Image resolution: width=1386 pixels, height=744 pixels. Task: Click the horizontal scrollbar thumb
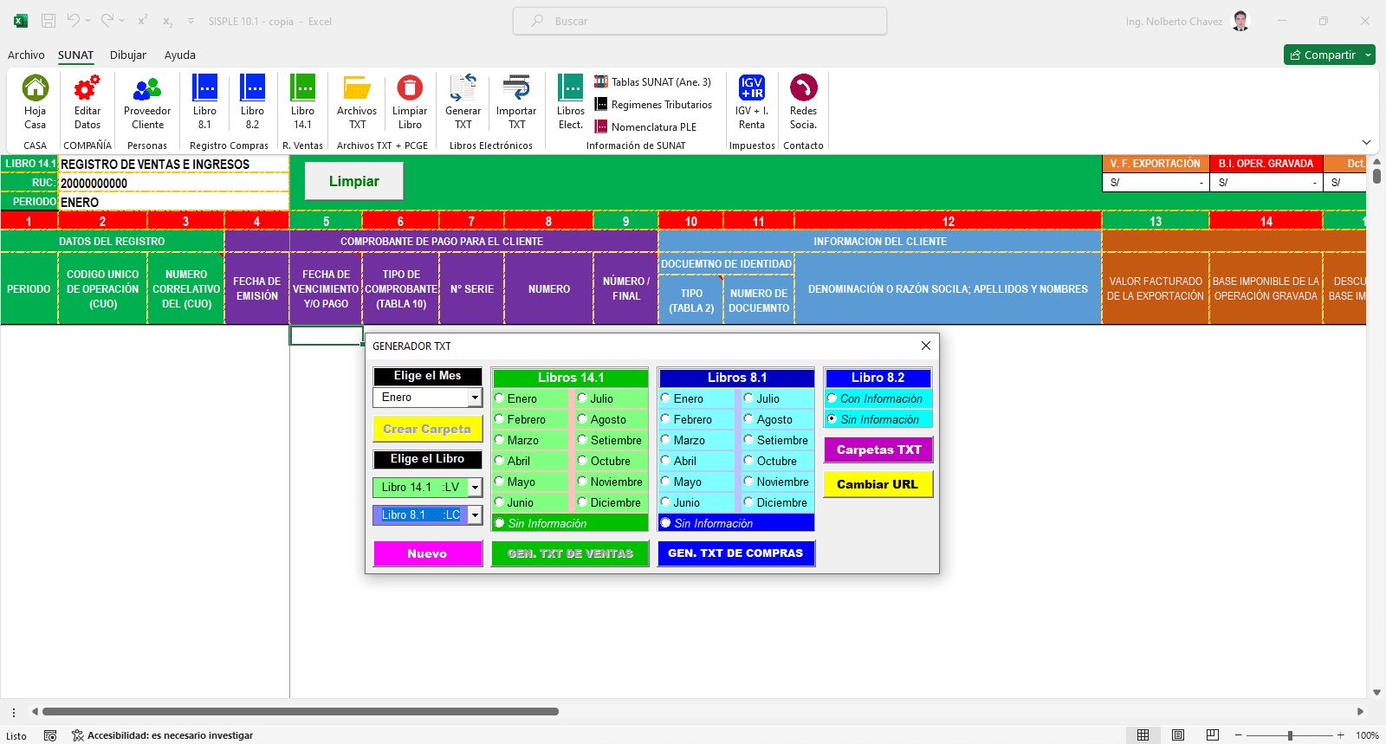click(x=301, y=711)
